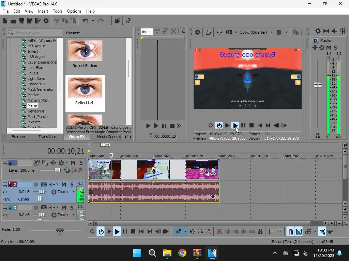
Task: Click the Lock event padlock icon
Action: (260, 232)
